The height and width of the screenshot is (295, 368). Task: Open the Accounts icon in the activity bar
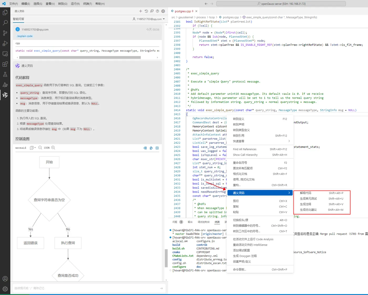5,279
